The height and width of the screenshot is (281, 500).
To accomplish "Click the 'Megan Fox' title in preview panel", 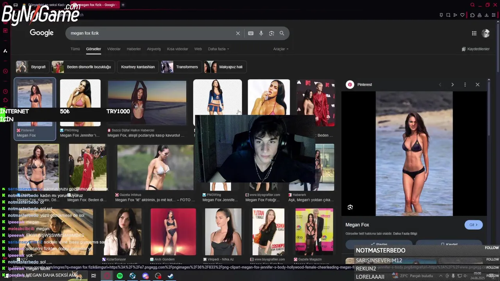I will [x=357, y=225].
